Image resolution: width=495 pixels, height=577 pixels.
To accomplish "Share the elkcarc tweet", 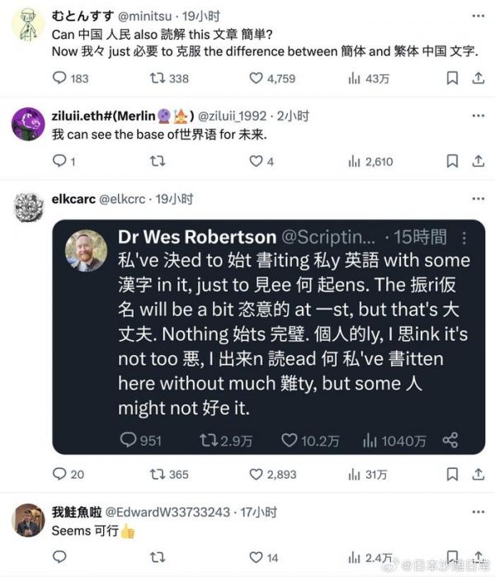I will [478, 474].
